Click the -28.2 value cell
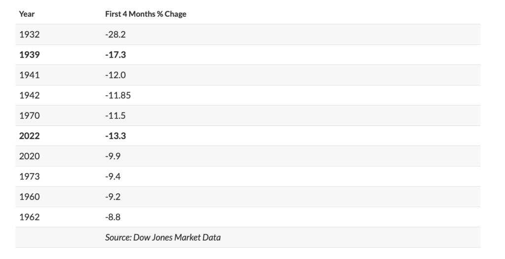The image size is (505, 259). (x=116, y=35)
